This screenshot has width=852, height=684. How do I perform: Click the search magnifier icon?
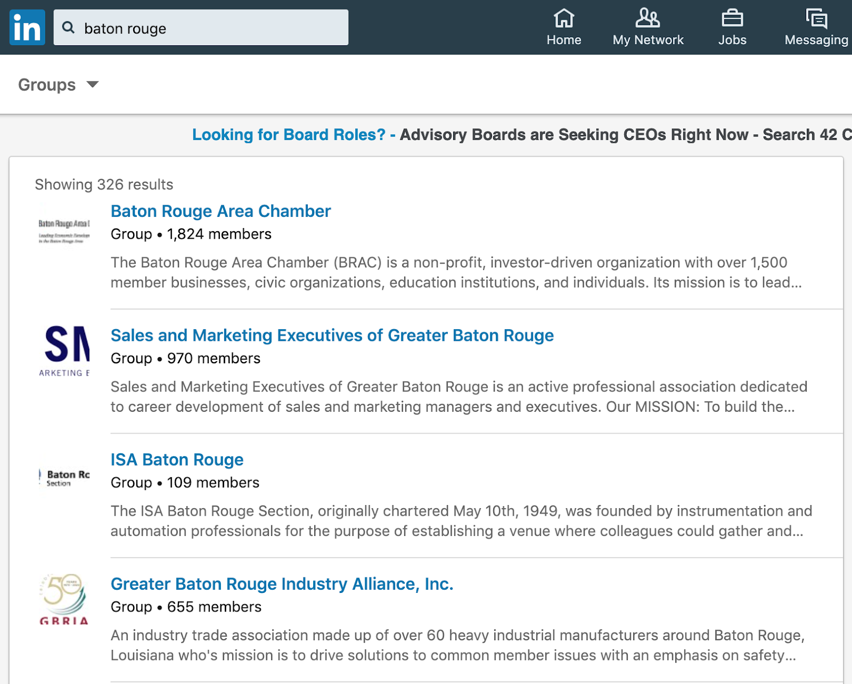[68, 27]
